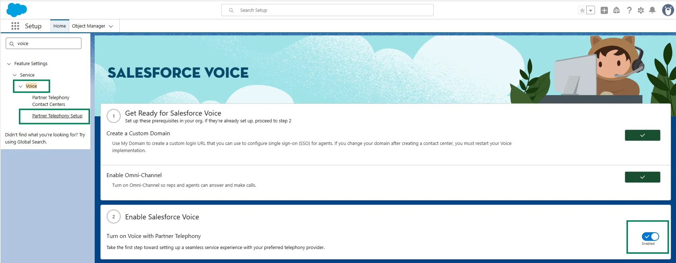Click the Quick Find box containing voice
The height and width of the screenshot is (263, 676).
pos(43,43)
